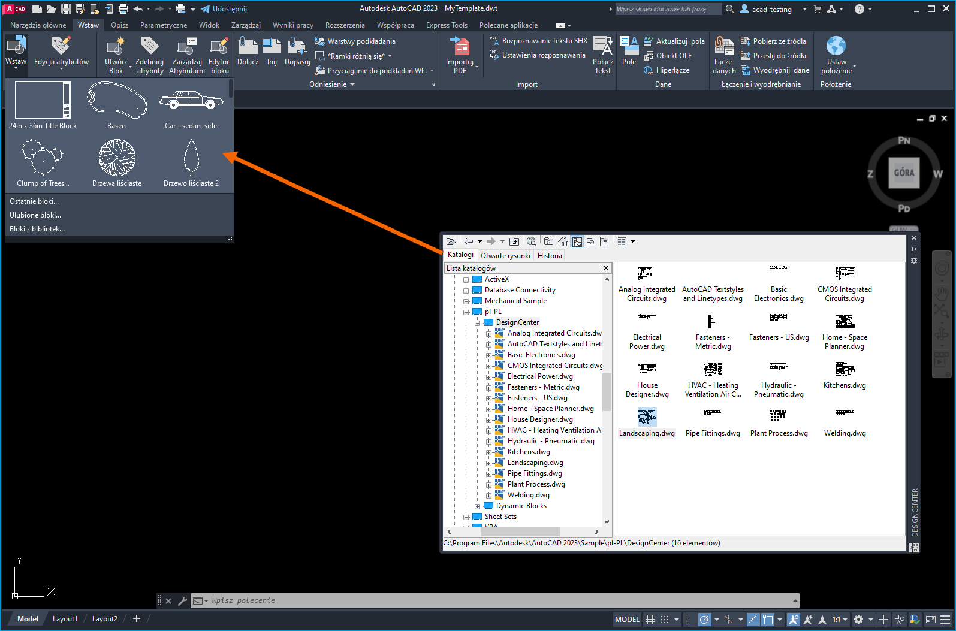Click the Favorites icon in DesignCenter toolbar

click(x=548, y=241)
